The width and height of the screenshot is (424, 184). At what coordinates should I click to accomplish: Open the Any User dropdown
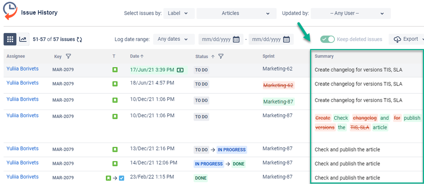351,13
